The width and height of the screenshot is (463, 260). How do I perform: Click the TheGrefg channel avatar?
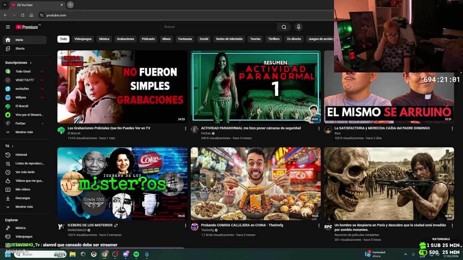(x=195, y=227)
